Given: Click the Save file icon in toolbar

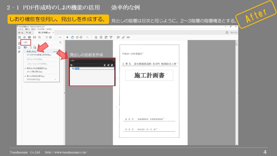Looking at the screenshot, I should pyautogui.click(x=19, y=37).
